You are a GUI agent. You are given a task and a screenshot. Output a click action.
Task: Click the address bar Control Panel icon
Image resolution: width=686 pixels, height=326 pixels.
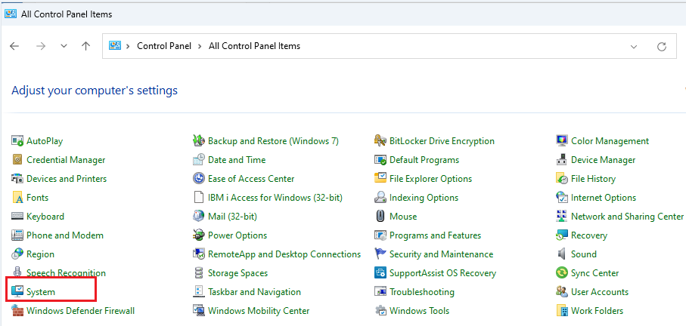coord(115,45)
